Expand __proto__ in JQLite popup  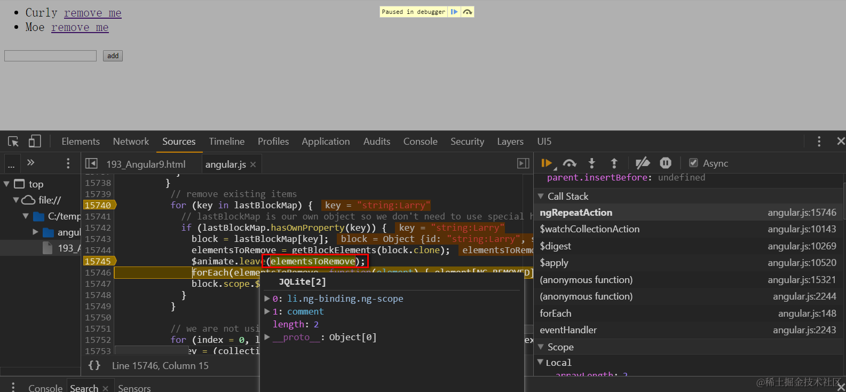click(x=267, y=337)
